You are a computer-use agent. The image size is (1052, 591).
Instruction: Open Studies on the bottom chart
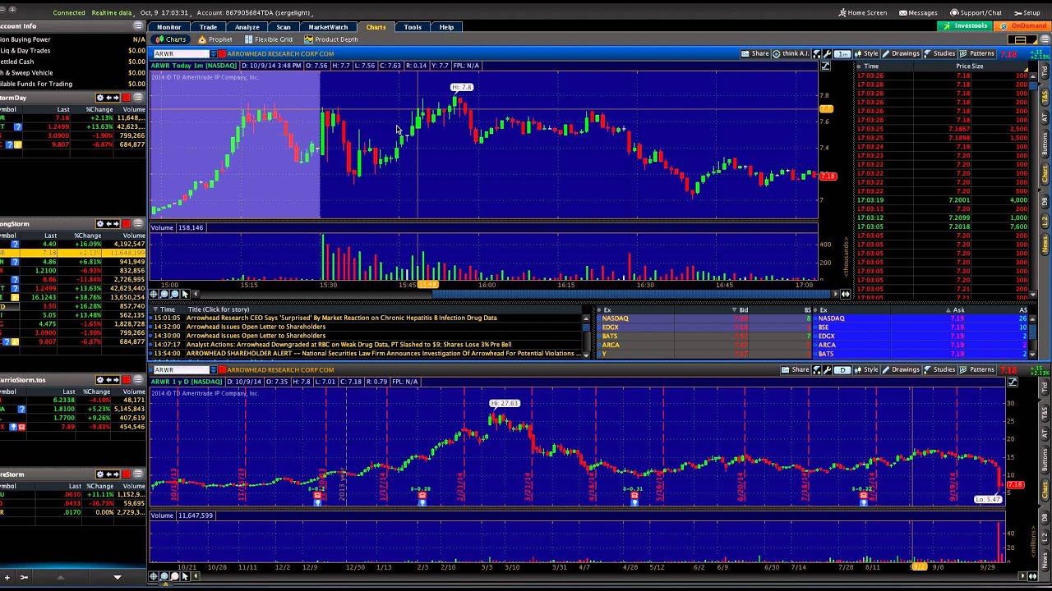click(939, 369)
